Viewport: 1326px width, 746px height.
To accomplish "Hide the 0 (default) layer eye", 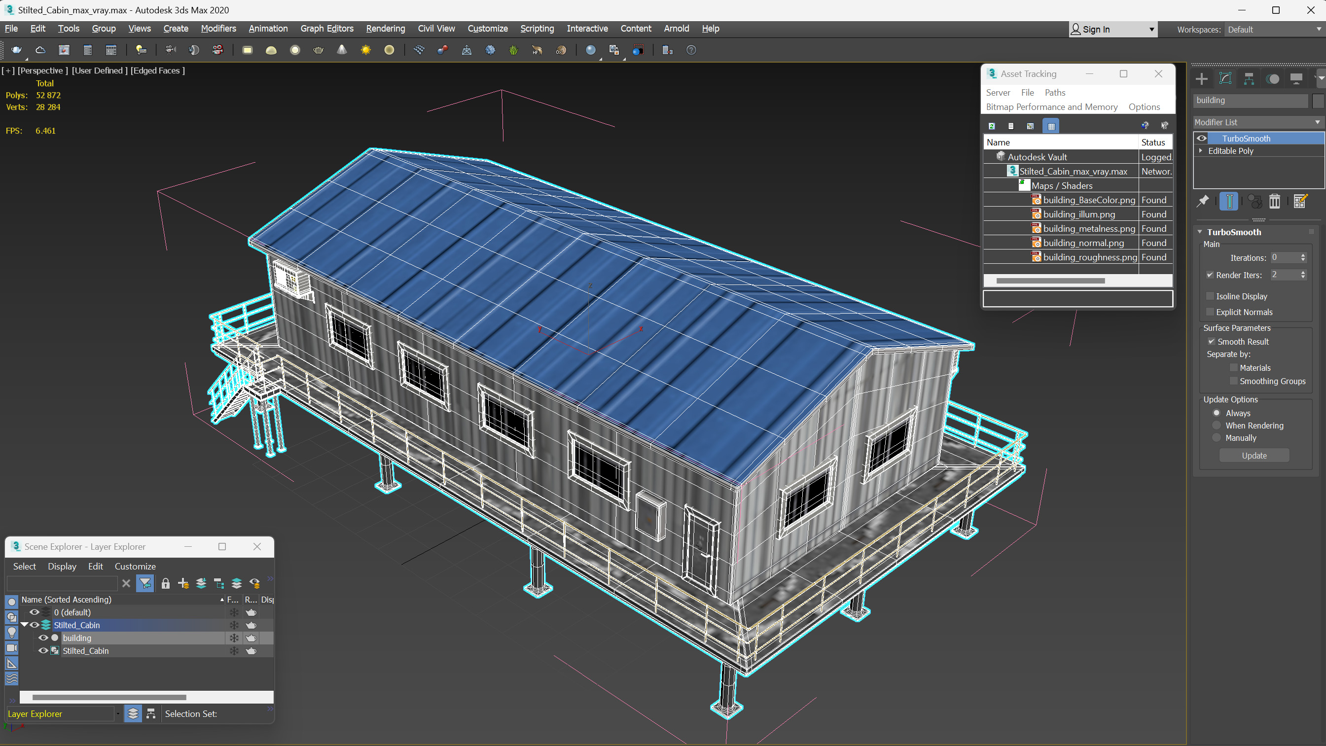I will 34,612.
